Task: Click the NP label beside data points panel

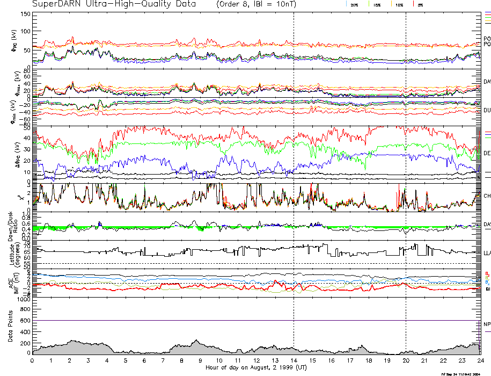Action: click(x=487, y=324)
